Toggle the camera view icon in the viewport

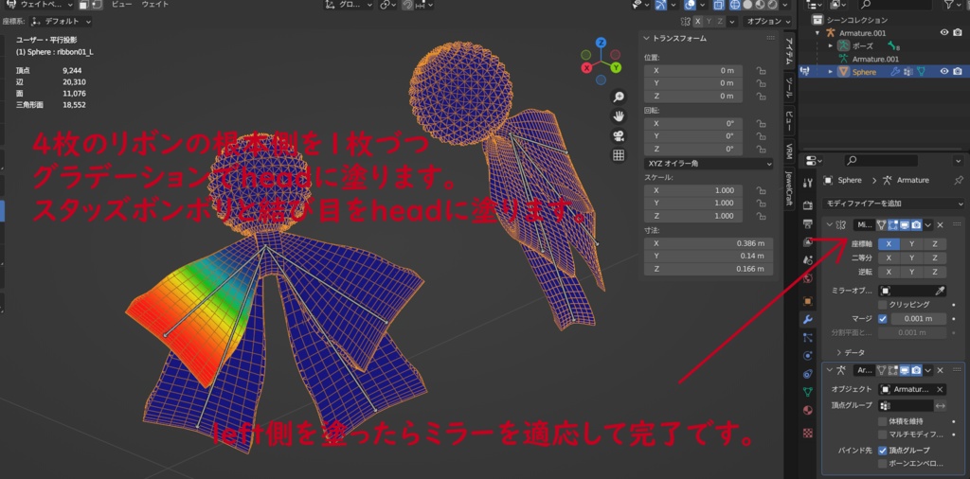(618, 136)
